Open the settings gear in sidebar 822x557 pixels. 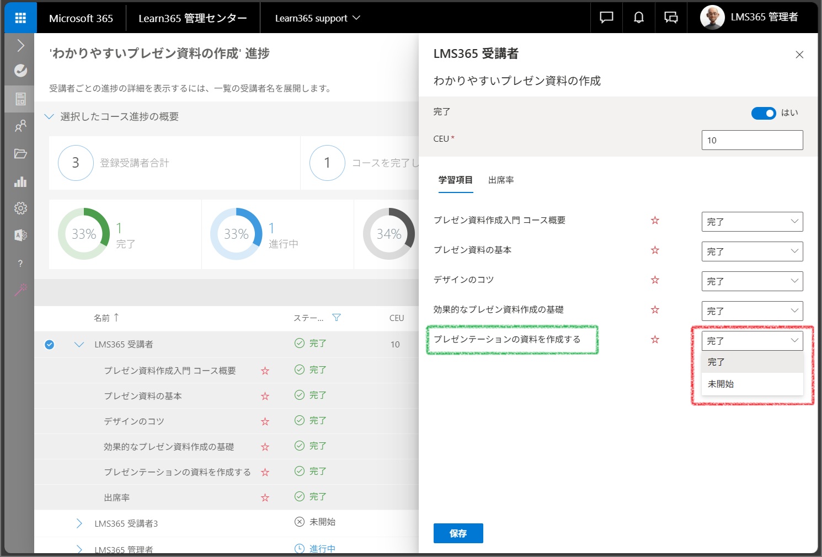pos(20,208)
